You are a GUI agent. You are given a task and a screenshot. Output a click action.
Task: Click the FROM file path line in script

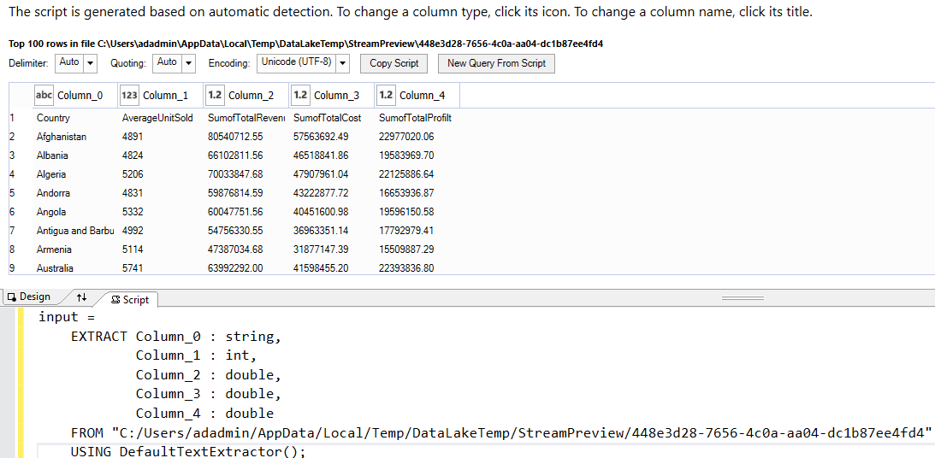tap(502, 432)
